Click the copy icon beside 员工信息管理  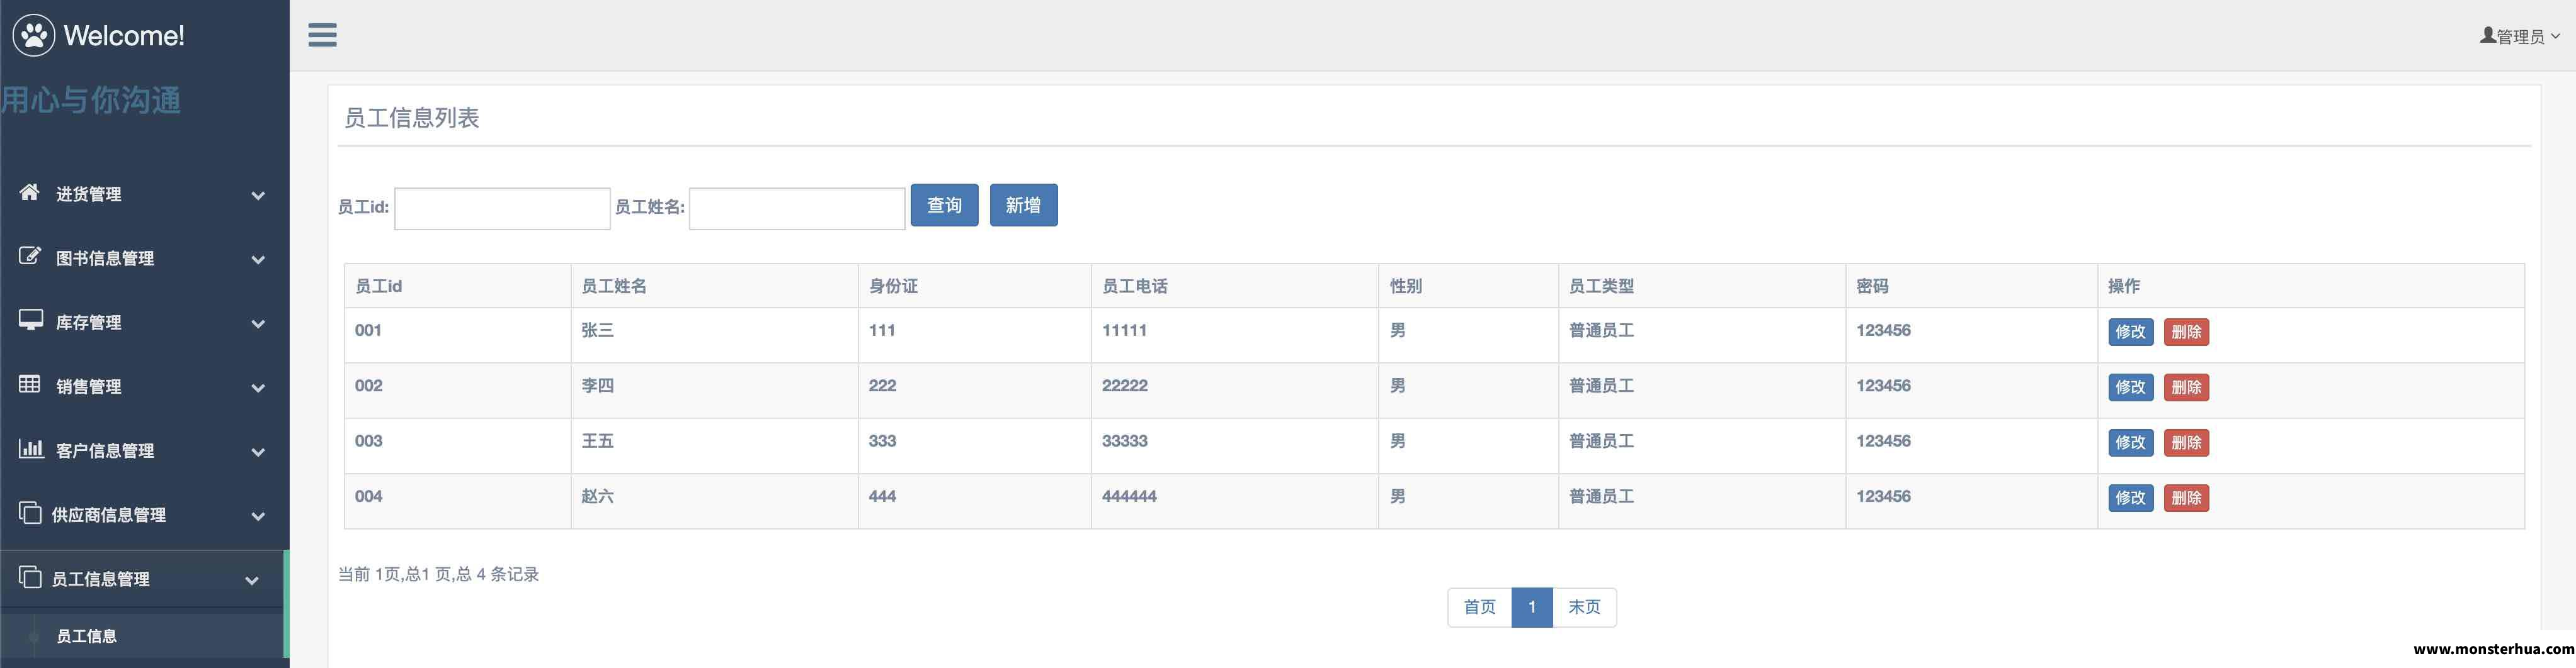point(30,577)
